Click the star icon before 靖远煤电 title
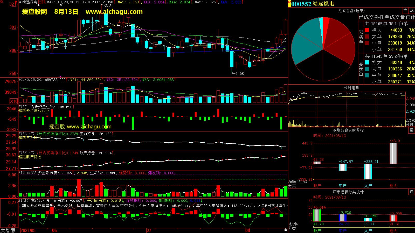 click(x=20, y=2)
